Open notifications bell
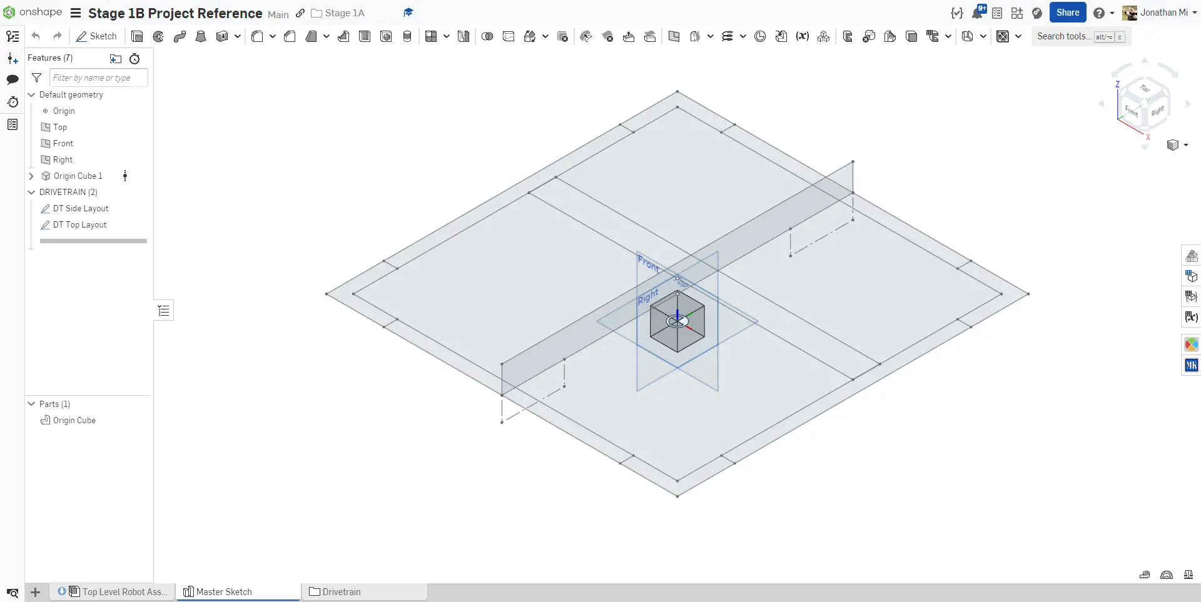1201x602 pixels. coord(977,13)
